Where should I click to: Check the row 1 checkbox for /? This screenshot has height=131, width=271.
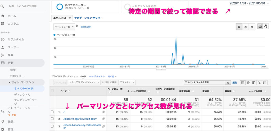[52, 112]
